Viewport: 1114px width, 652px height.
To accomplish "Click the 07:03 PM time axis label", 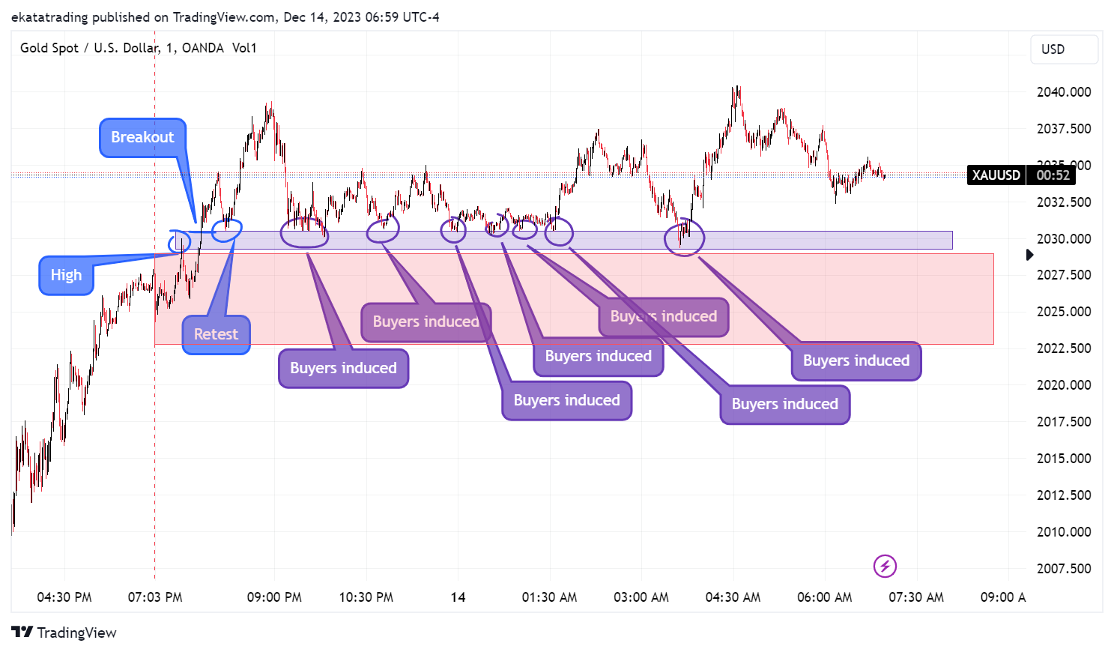I will [155, 597].
